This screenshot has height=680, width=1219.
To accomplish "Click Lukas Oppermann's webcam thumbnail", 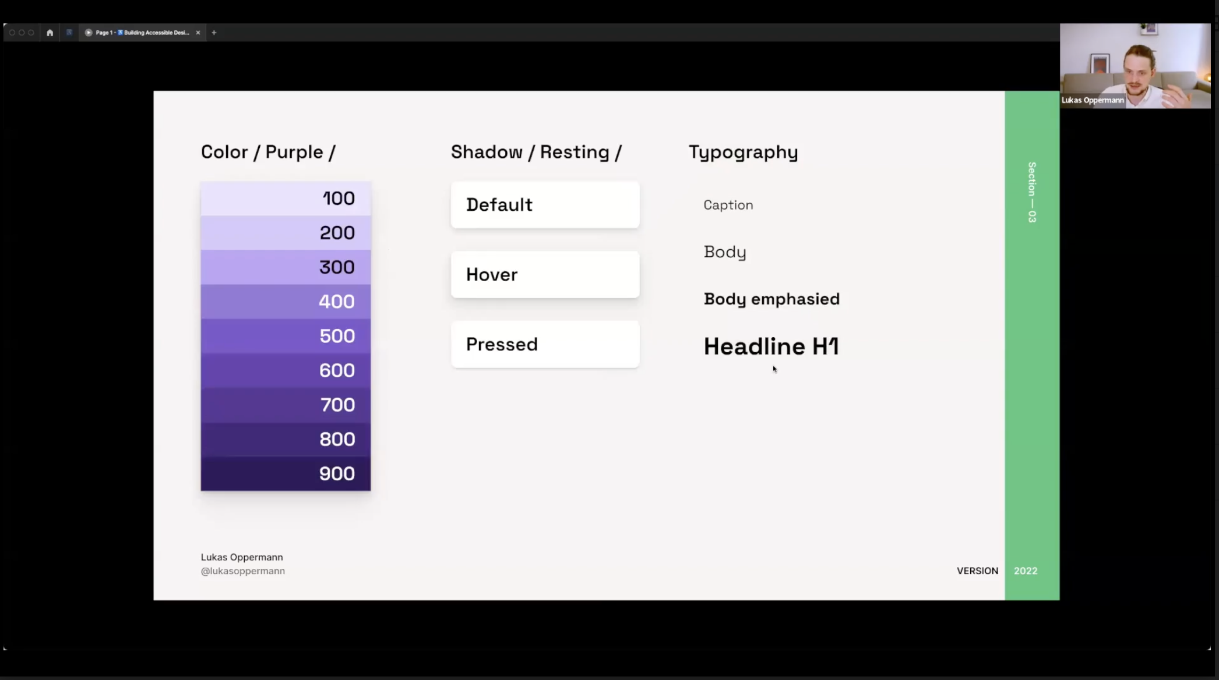I will tap(1135, 66).
